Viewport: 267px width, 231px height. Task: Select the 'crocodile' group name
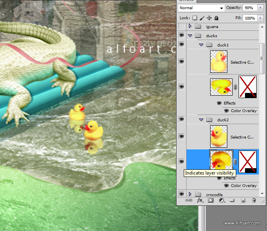(214, 195)
